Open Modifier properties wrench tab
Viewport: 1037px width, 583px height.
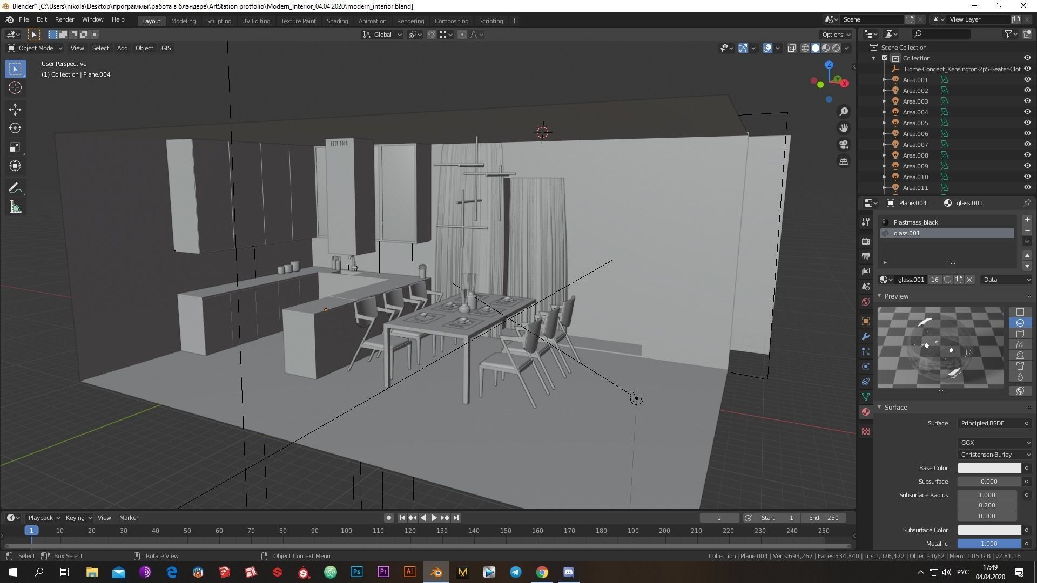pos(866,336)
